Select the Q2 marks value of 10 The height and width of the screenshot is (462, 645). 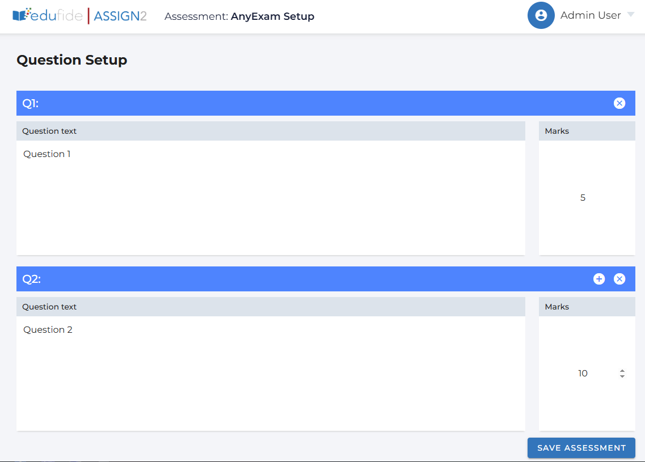click(x=583, y=373)
